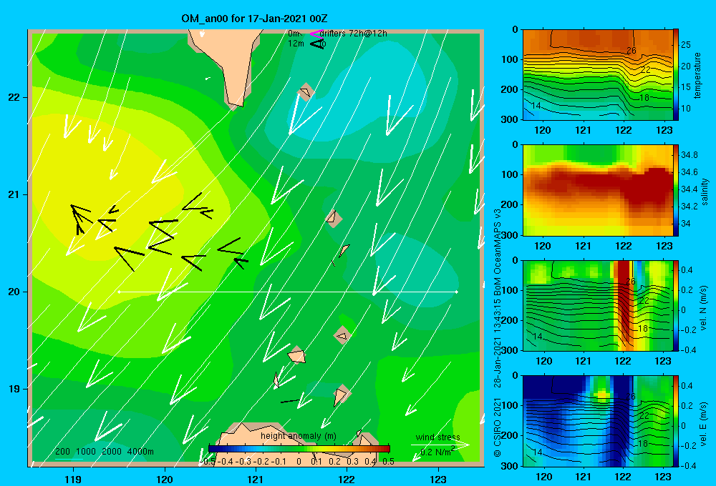The image size is (716, 486).
Task: Click latitude label 19 on main map
Action: (14, 389)
